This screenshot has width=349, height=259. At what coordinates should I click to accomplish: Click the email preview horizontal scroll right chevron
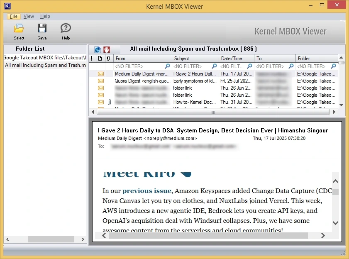point(323,235)
